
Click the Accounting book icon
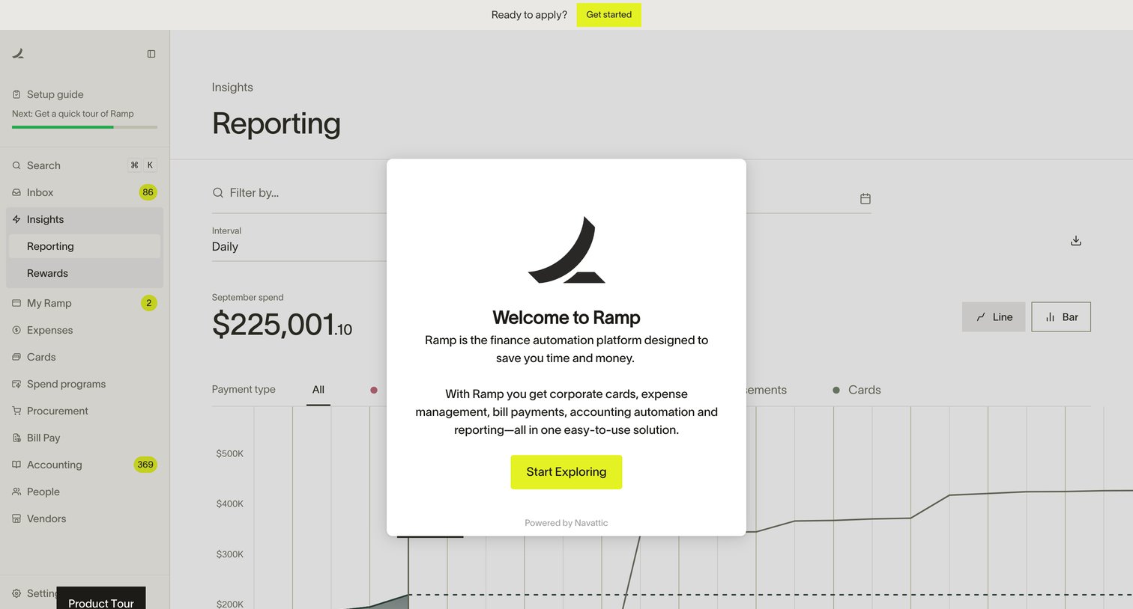point(16,465)
